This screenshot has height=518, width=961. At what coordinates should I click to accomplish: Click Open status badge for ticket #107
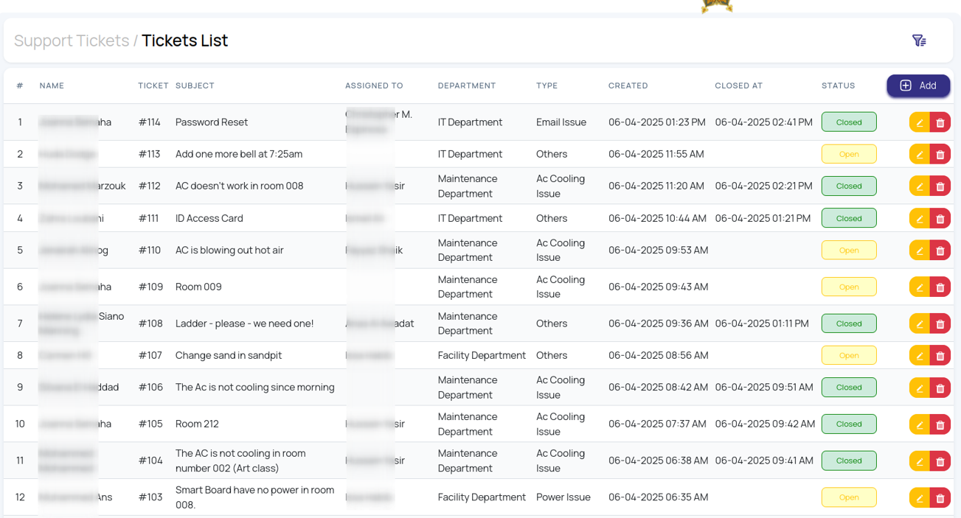pyautogui.click(x=849, y=355)
